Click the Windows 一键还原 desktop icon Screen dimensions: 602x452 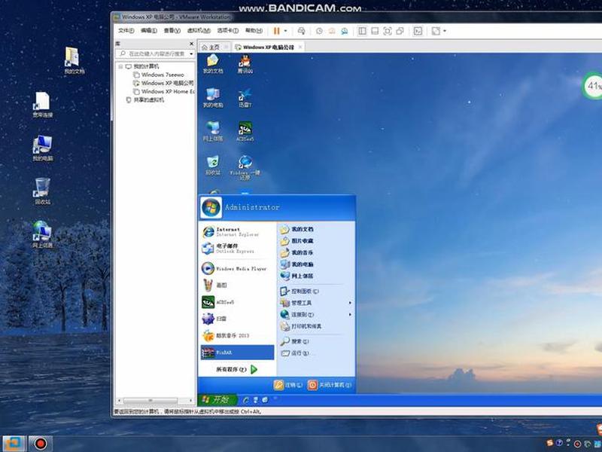tap(245, 167)
